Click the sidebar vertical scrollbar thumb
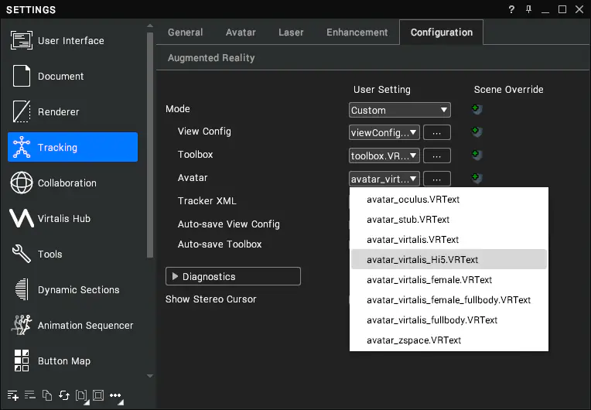This screenshot has width=591, height=410. point(150,145)
